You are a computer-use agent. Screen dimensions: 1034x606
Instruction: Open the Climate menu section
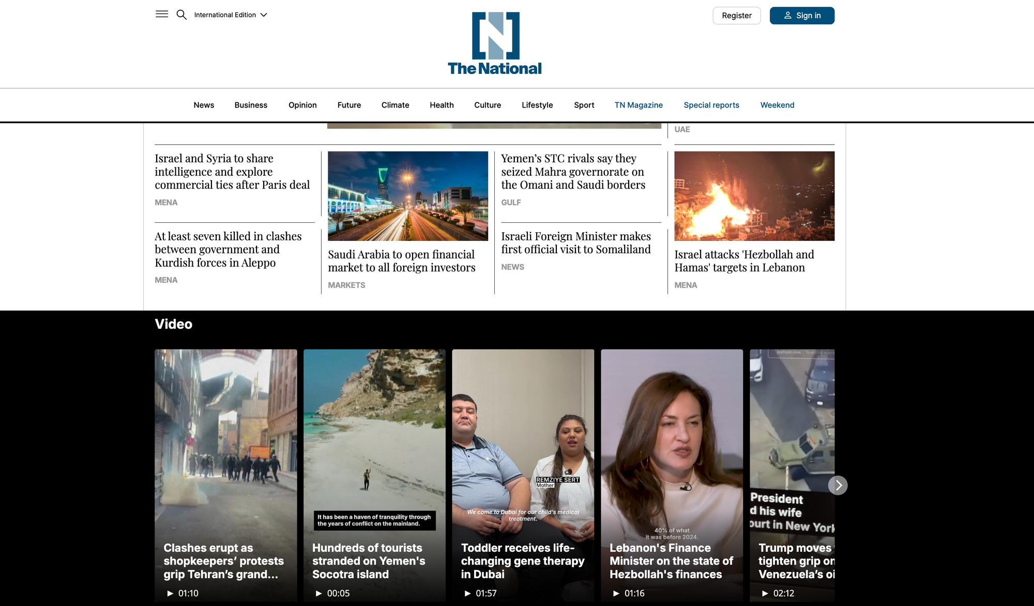click(395, 105)
